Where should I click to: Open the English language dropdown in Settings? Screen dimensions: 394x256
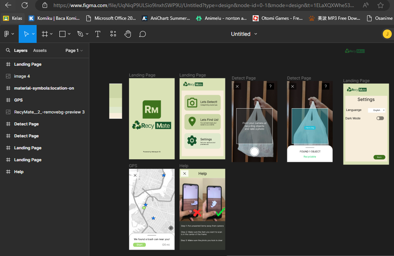click(377, 110)
